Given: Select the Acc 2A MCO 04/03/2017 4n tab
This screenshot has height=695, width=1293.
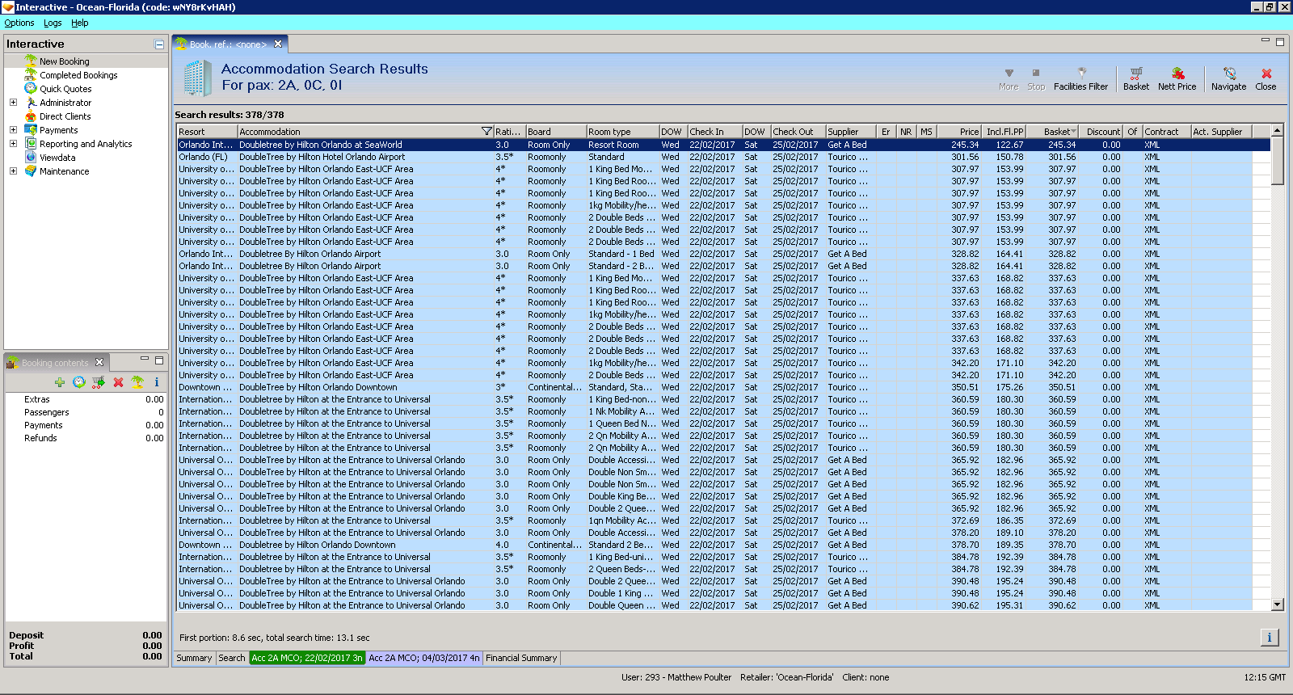Looking at the screenshot, I should click(424, 658).
